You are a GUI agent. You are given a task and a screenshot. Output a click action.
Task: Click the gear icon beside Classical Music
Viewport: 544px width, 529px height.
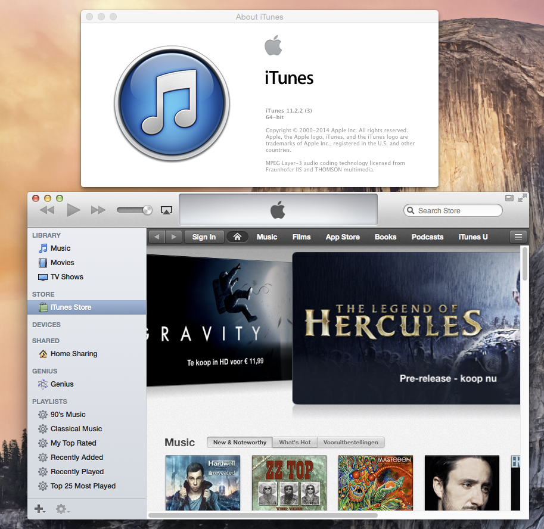point(43,429)
